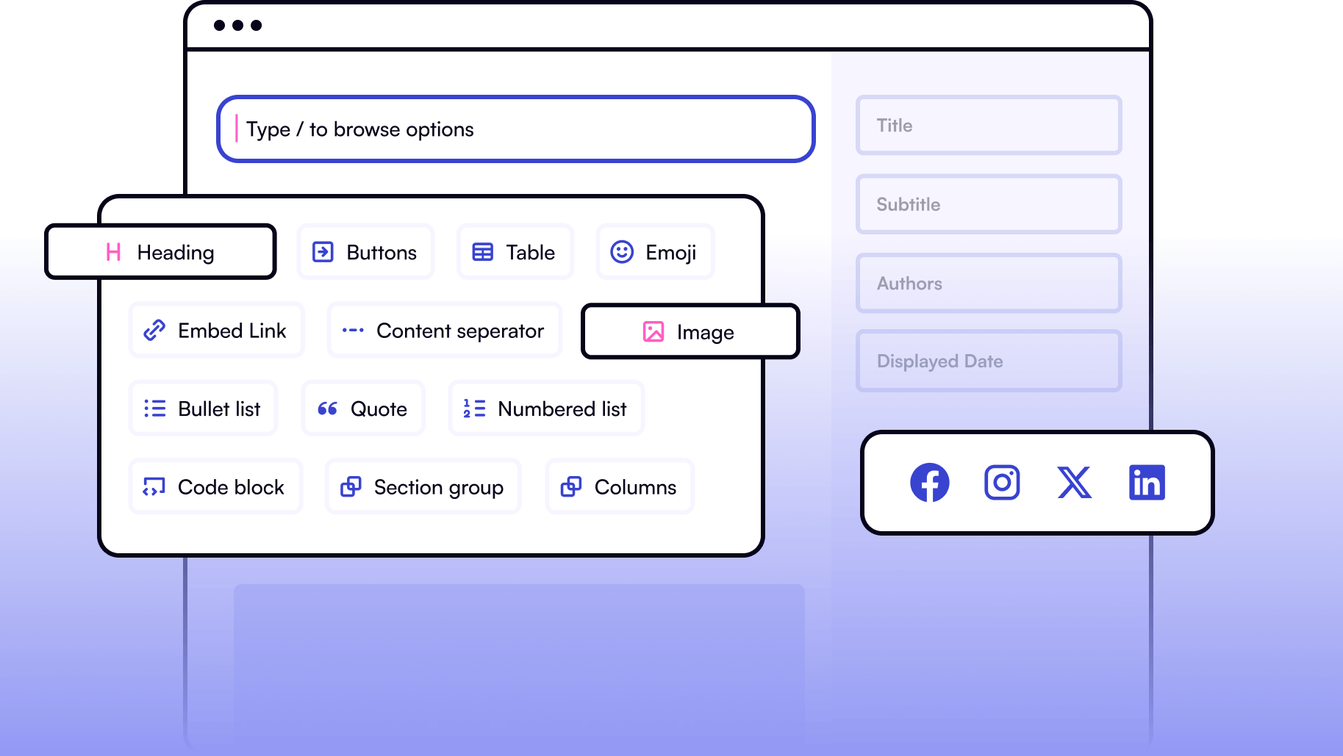Add a Buttons block
The height and width of the screenshot is (756, 1343).
pos(365,252)
